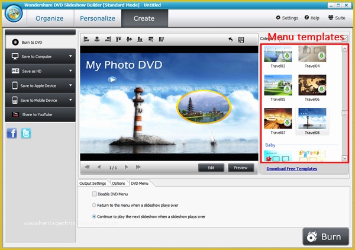
Task: Open the Output Settings tab
Action: coord(93,184)
